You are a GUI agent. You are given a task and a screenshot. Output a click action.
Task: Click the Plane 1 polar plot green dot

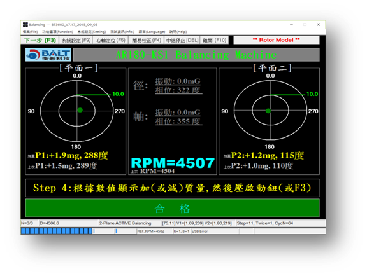(80, 110)
